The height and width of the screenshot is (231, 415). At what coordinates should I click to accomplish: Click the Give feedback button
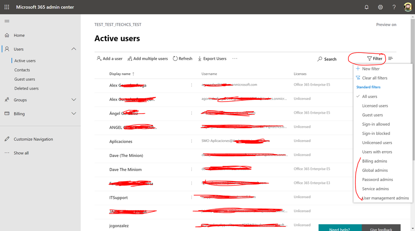(381, 228)
